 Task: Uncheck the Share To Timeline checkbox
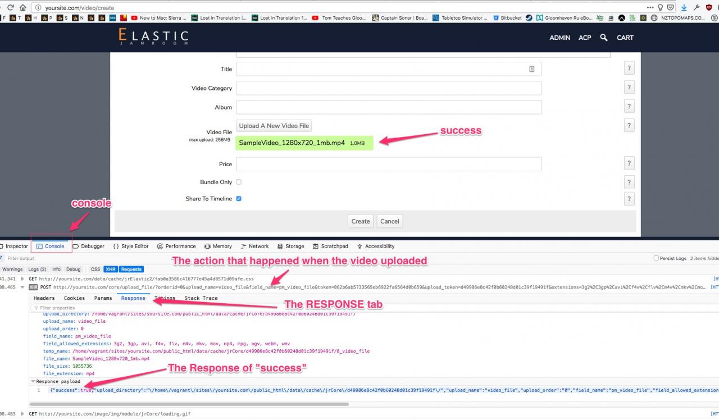coord(239,199)
